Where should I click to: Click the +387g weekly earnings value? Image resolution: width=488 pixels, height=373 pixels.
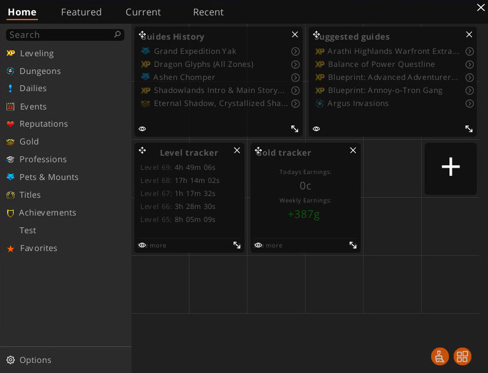pos(304,214)
